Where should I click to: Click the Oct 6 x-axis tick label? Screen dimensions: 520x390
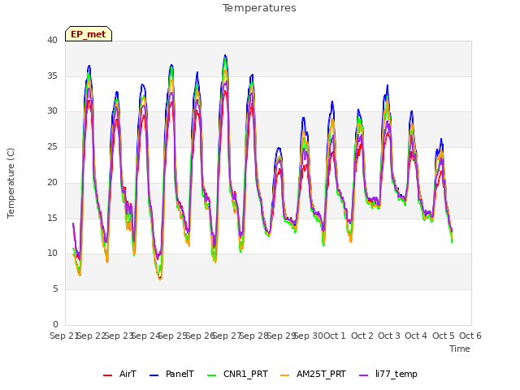tap(470, 336)
